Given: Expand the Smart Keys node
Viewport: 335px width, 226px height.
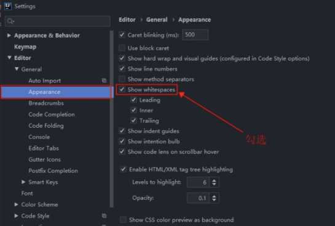Looking at the screenshot, I should [23, 182].
